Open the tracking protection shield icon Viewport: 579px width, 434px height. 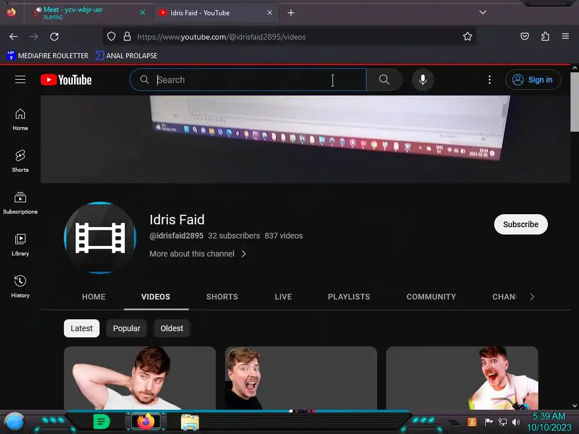pos(111,37)
